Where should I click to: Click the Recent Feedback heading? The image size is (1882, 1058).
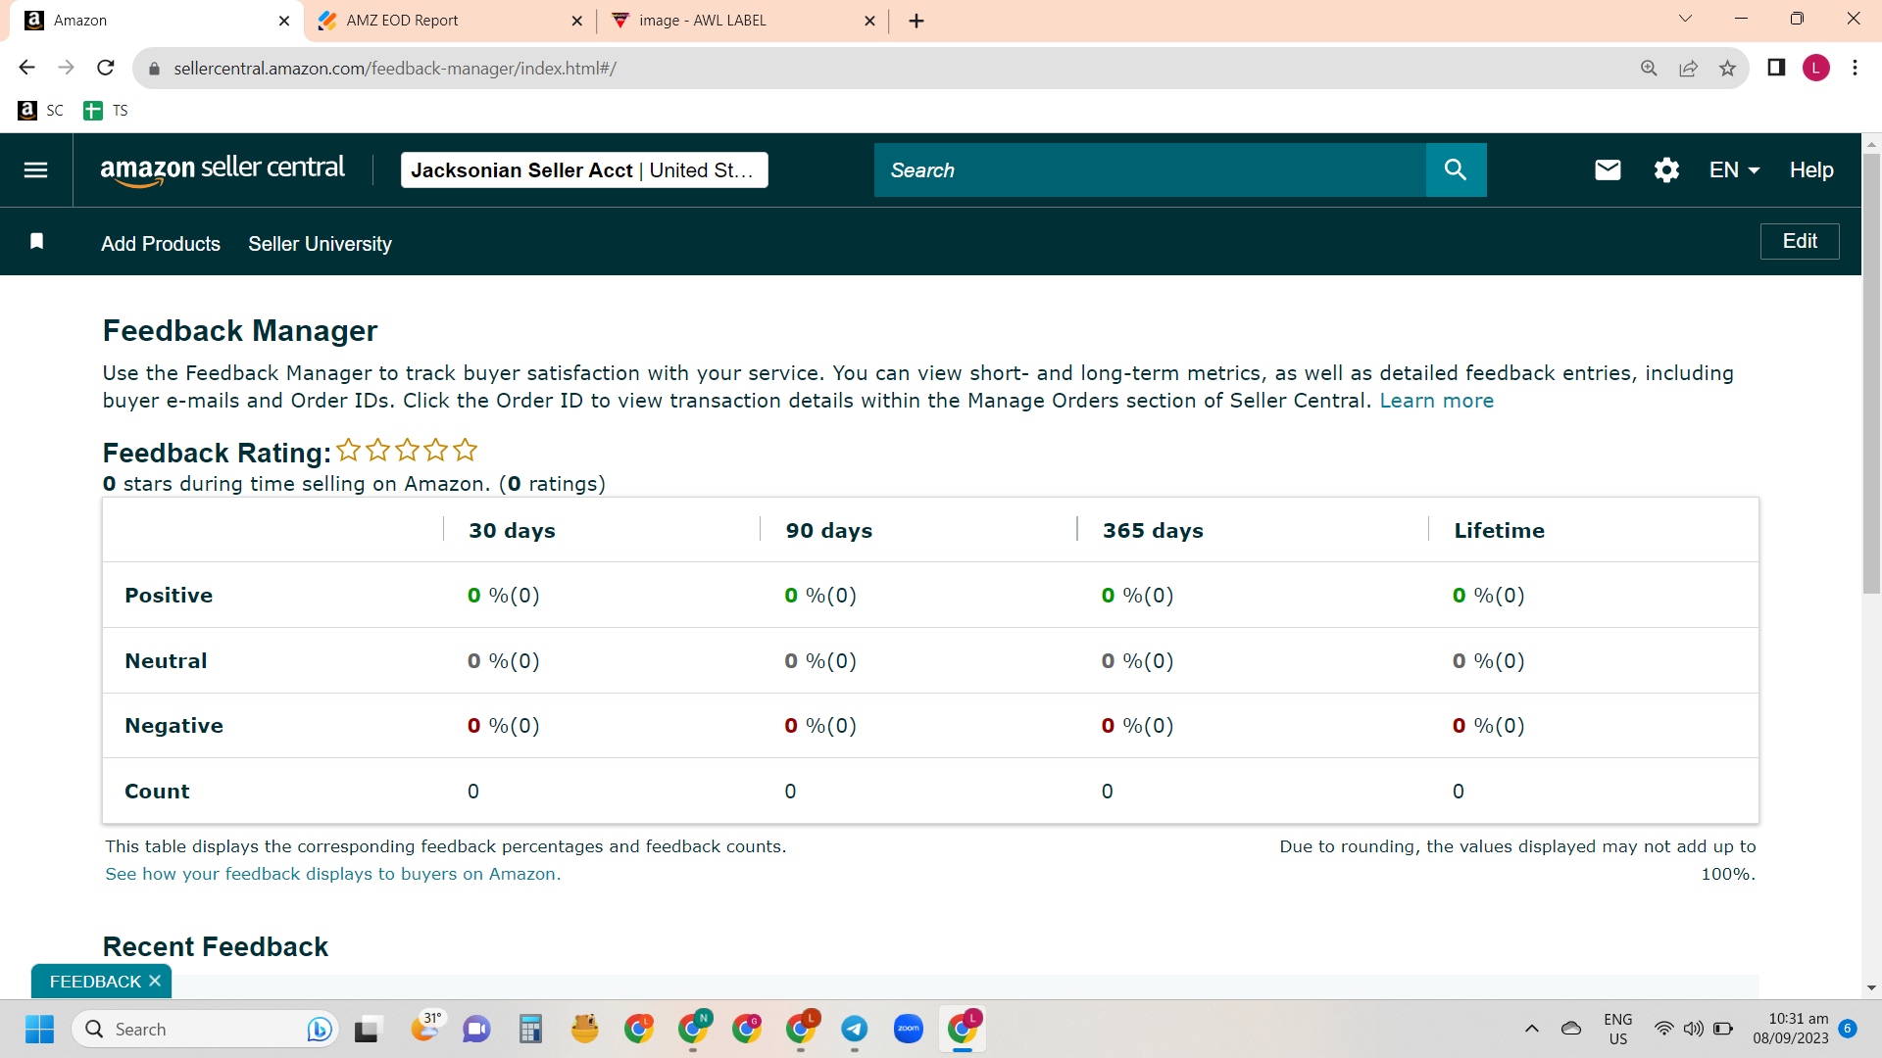tap(216, 947)
